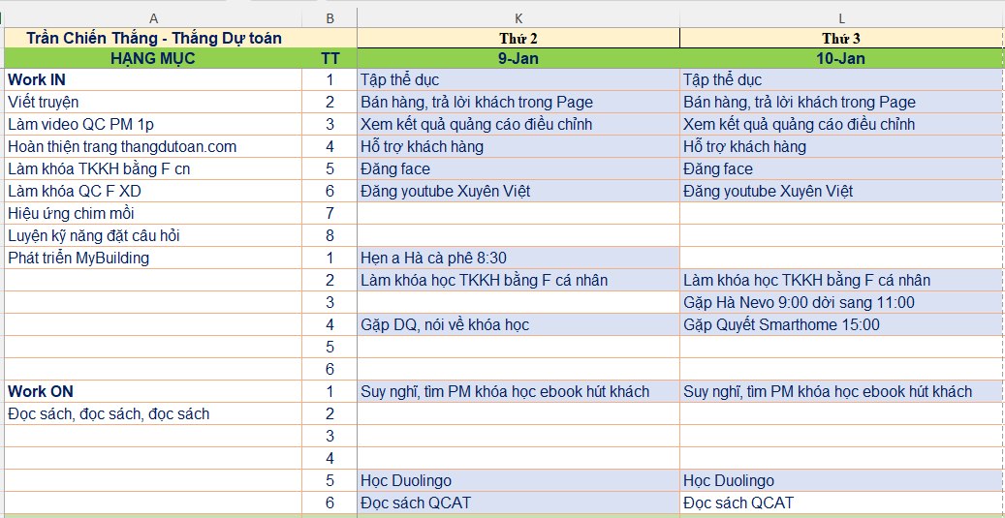Select the "HẠNG MỤC" header cell
Viewport: 1005px width, 518px height.
tap(153, 58)
